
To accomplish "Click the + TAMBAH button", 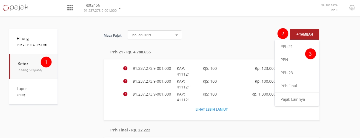I will click(304, 34).
